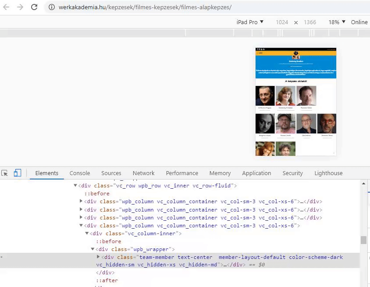Select the ::after pseudo-element row

pos(107,280)
